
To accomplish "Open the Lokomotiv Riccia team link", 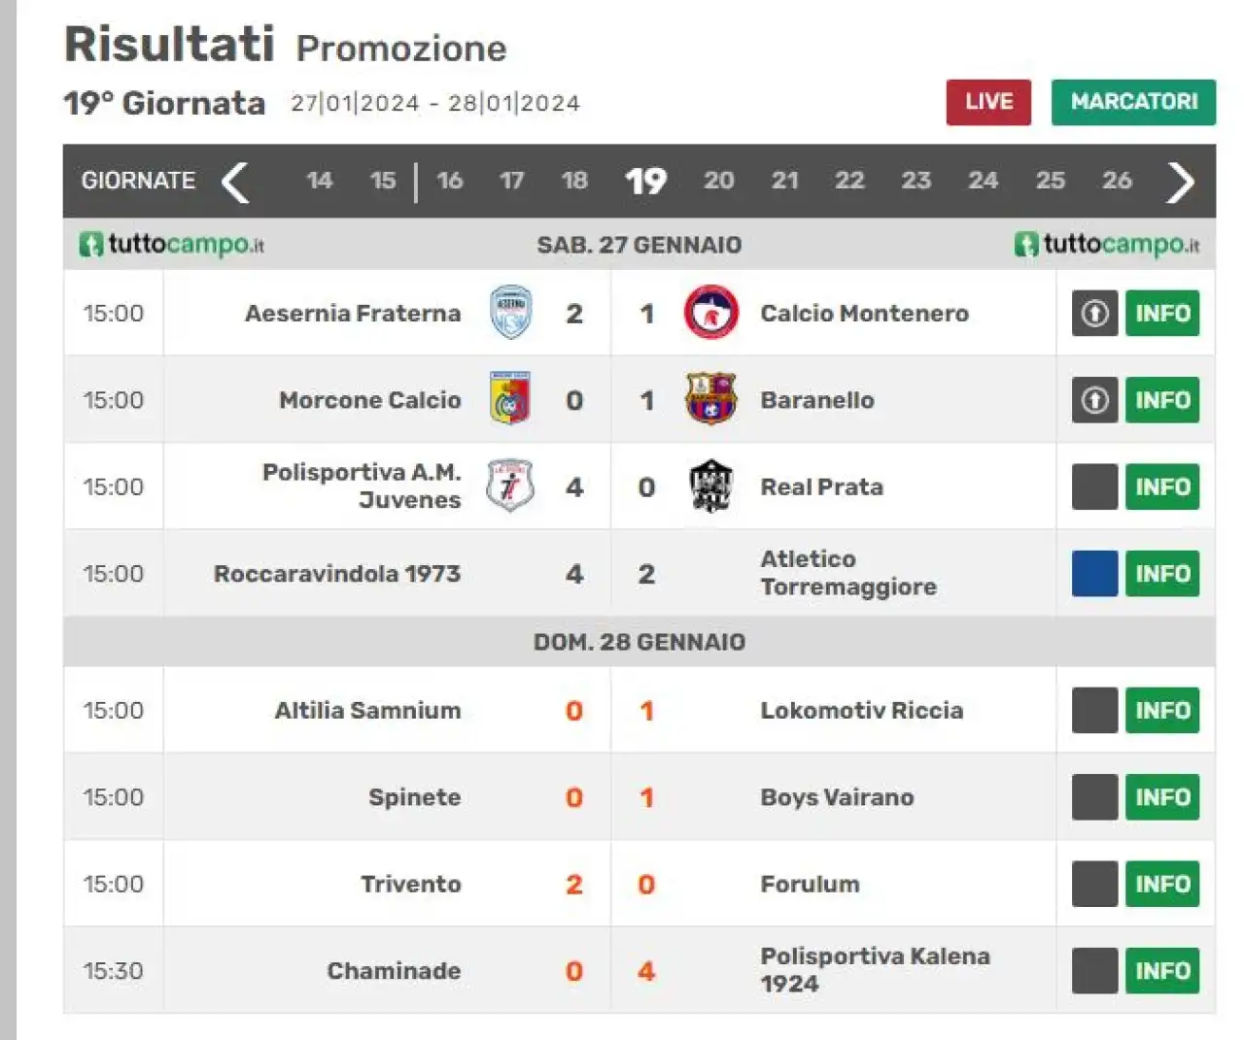I will point(861,710).
